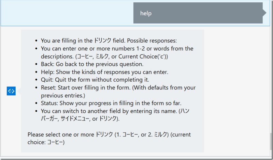Click the blue bot avatar icon

coord(11,91)
